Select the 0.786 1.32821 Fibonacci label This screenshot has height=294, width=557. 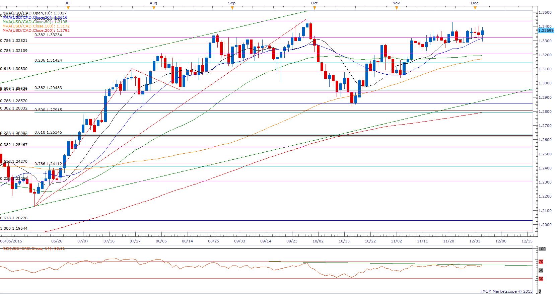14,41
